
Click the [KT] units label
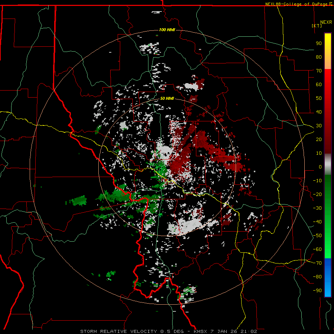tap(317, 26)
